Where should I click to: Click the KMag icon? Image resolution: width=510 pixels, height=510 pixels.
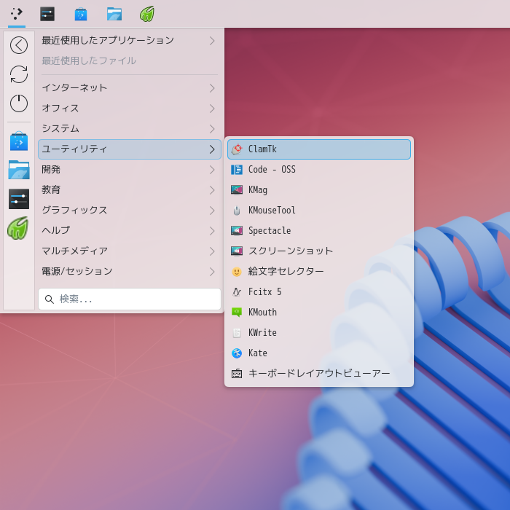(x=237, y=189)
